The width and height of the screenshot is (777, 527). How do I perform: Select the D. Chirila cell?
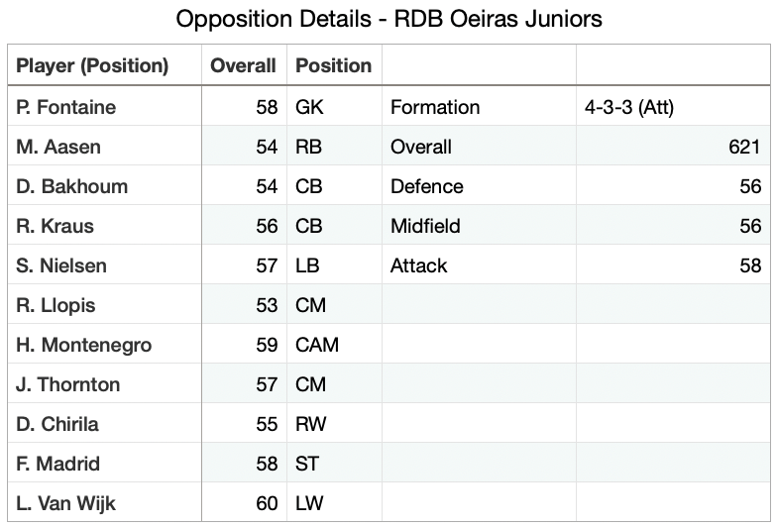[x=57, y=424]
